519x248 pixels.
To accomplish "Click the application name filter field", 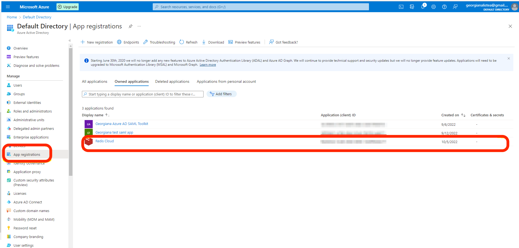I will [x=143, y=94].
